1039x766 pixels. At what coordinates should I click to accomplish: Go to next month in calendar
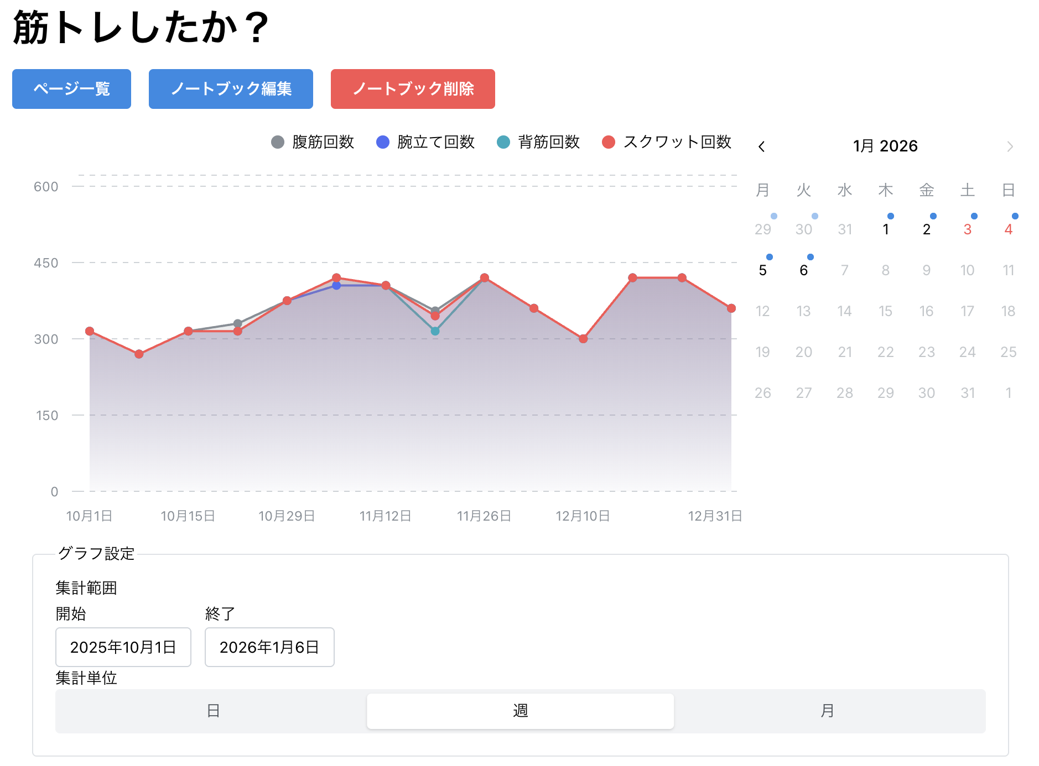[x=1010, y=146]
